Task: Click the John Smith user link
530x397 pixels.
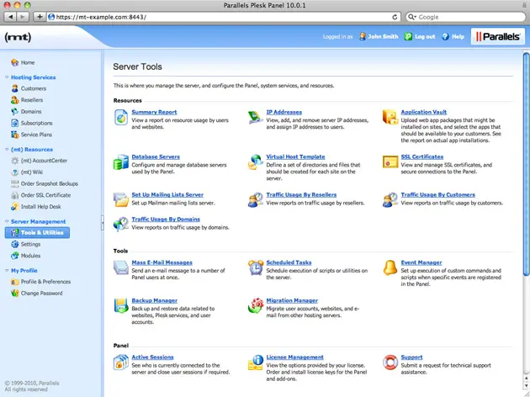Action: pyautogui.click(x=383, y=36)
